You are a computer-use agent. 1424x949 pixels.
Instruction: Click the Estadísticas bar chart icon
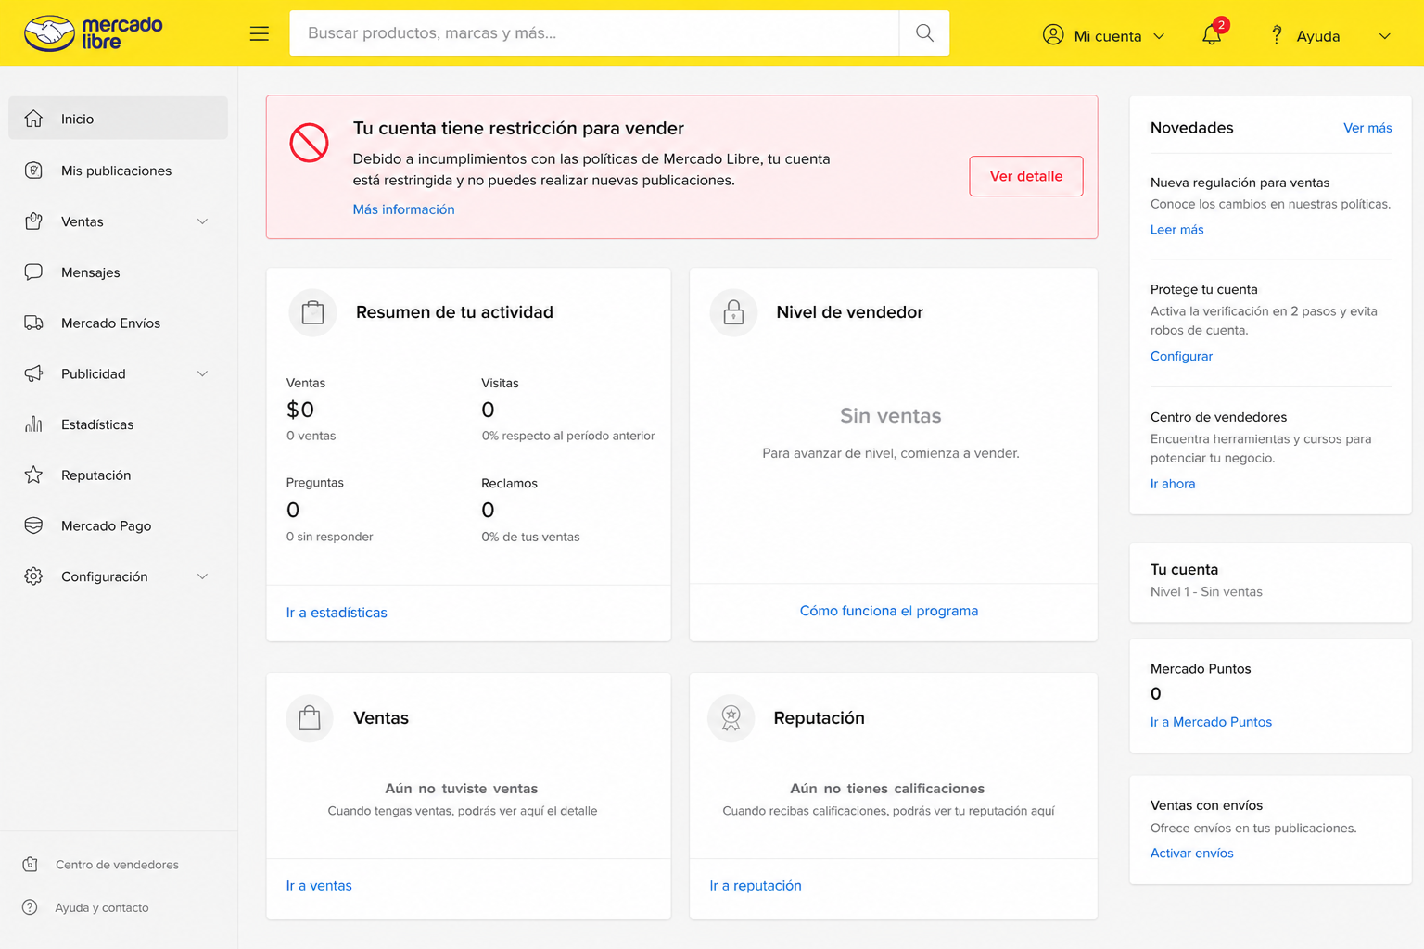(33, 424)
